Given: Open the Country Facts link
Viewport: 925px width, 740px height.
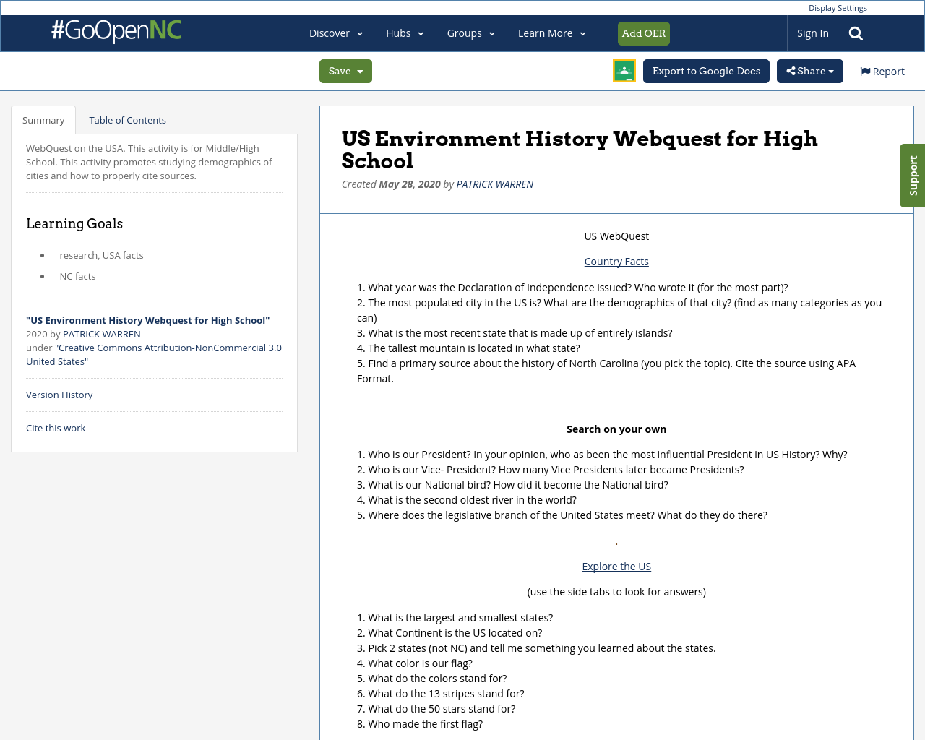Looking at the screenshot, I should pos(616,261).
